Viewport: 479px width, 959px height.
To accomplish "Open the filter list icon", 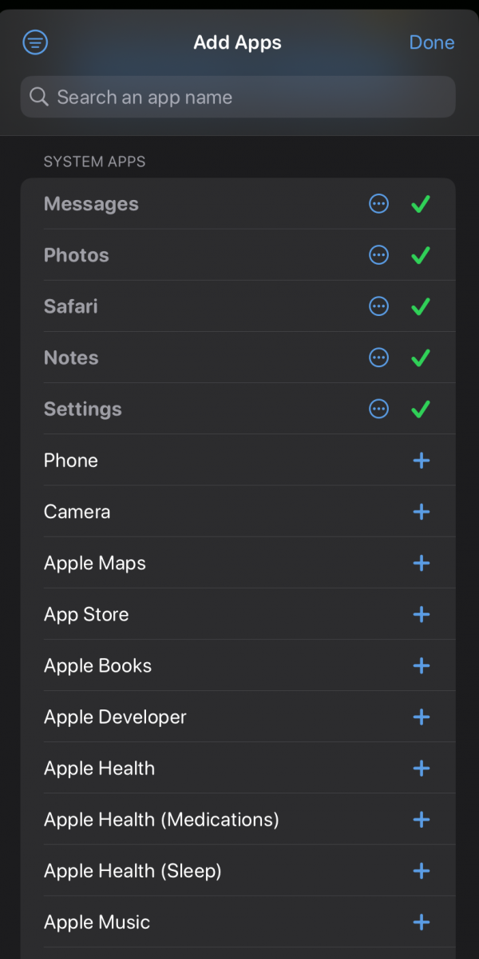I will coord(35,42).
